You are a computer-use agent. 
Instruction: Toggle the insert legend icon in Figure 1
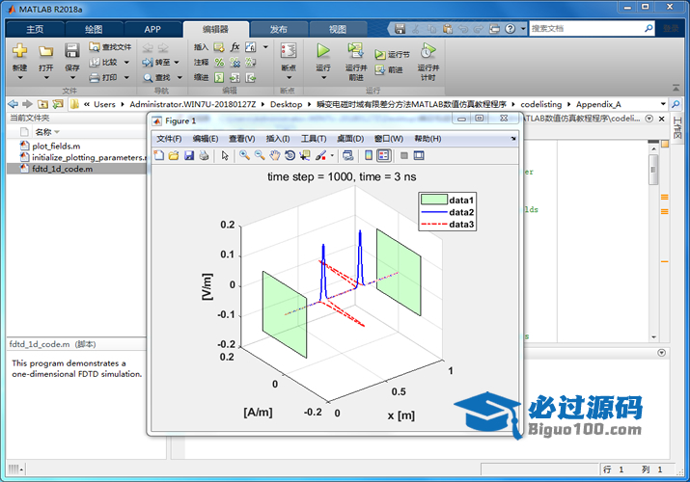[x=384, y=155]
